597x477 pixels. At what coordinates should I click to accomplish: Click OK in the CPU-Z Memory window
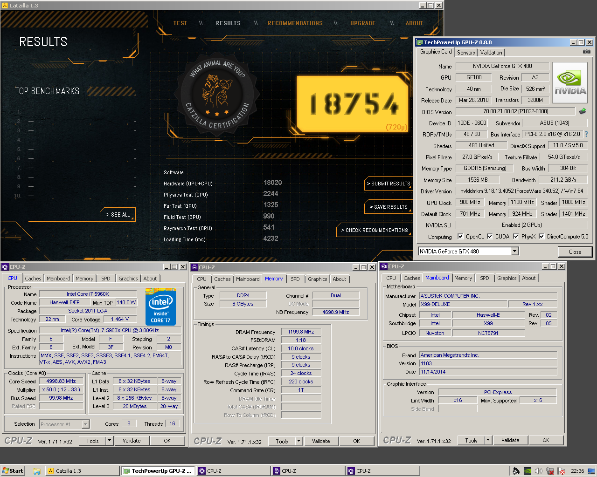pyautogui.click(x=356, y=441)
